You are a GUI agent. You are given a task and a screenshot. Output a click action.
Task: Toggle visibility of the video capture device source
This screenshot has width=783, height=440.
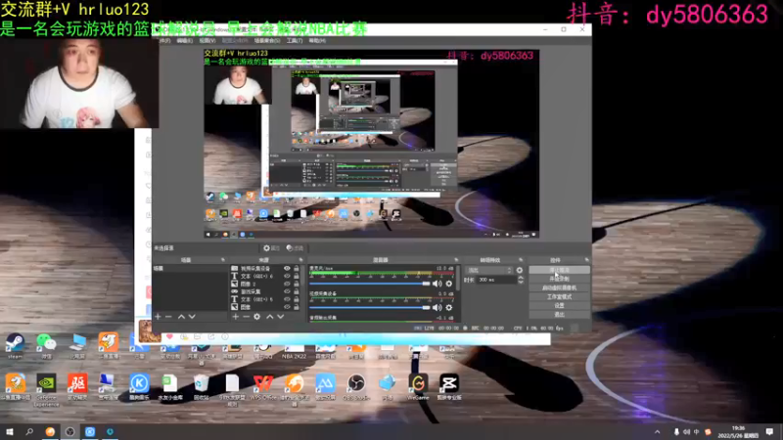[287, 268]
